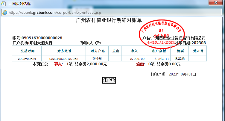225x121 pixels.
Task: Click the 总金额2,000.00元 summary text
Action: 91,64
